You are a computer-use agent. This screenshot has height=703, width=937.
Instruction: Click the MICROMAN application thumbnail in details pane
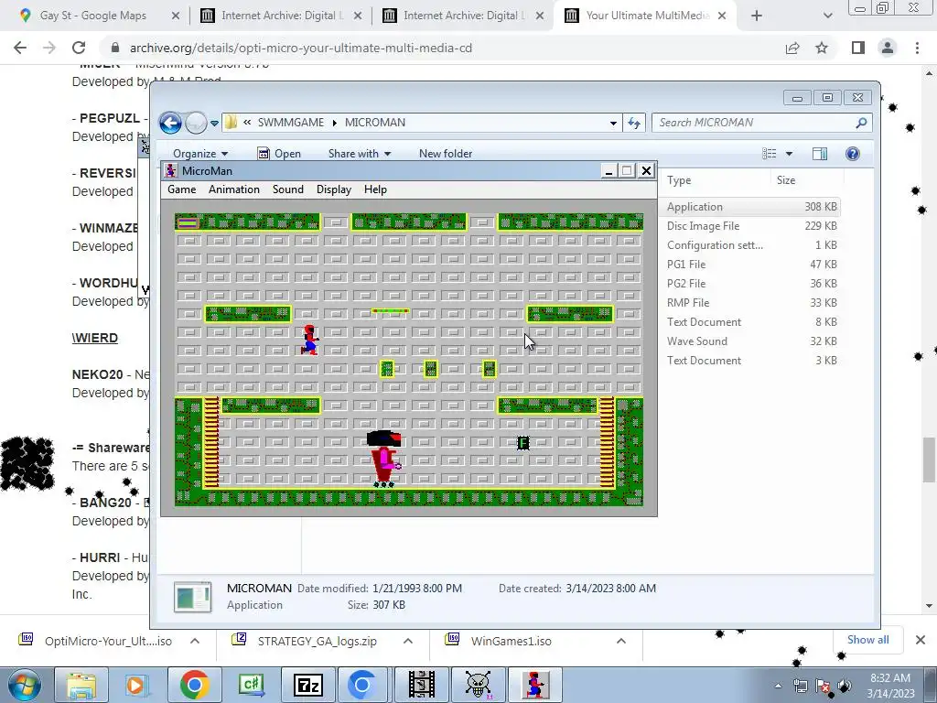point(192,597)
